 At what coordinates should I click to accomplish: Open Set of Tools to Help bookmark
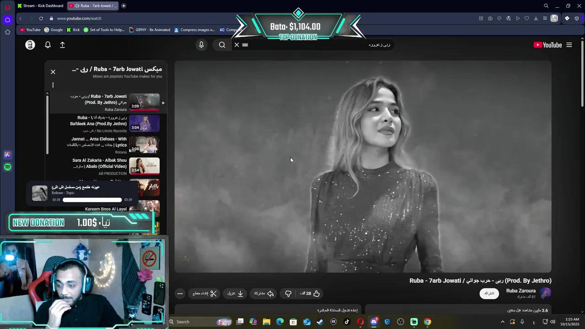pyautogui.click(x=104, y=30)
